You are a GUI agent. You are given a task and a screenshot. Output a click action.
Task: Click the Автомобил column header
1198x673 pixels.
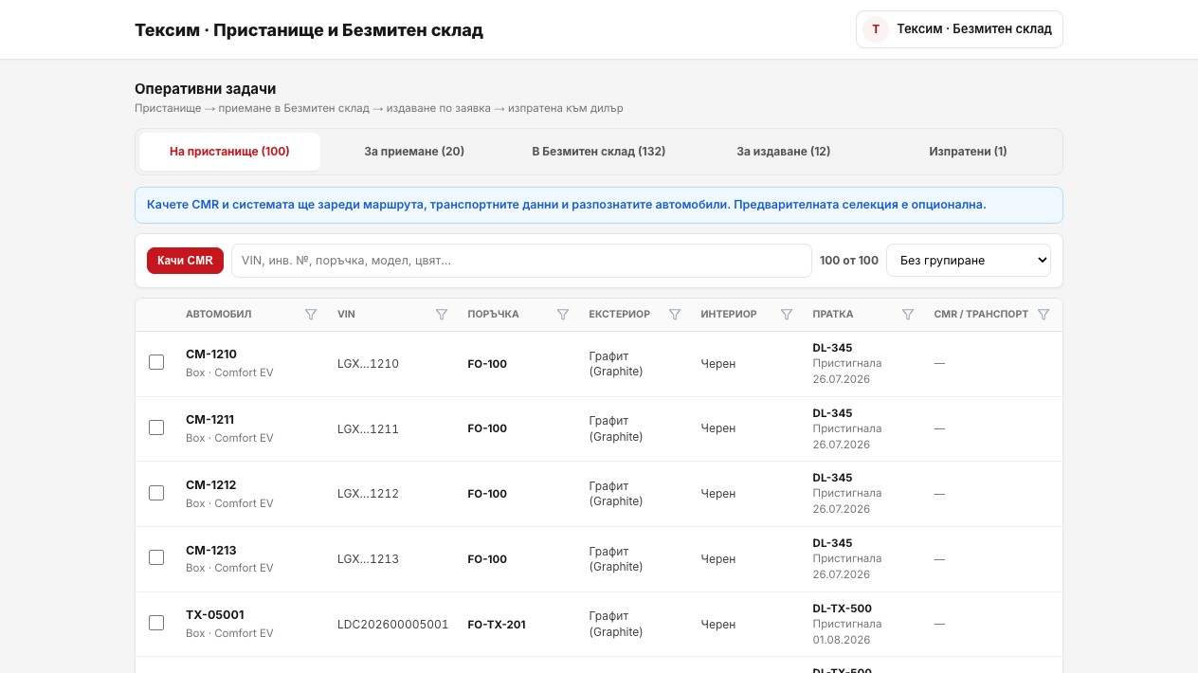(x=219, y=315)
